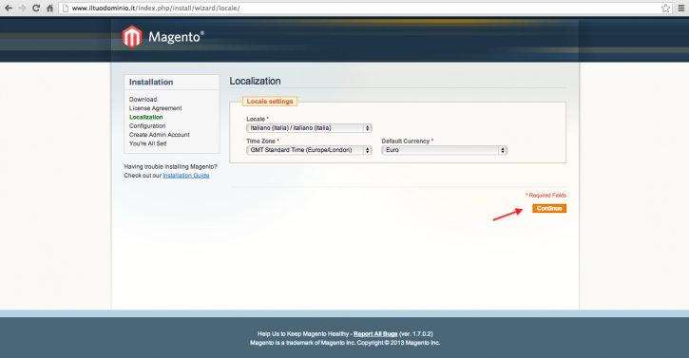This screenshot has width=689, height=358.
Task: Select Localization step in sidebar
Action: 146,117
